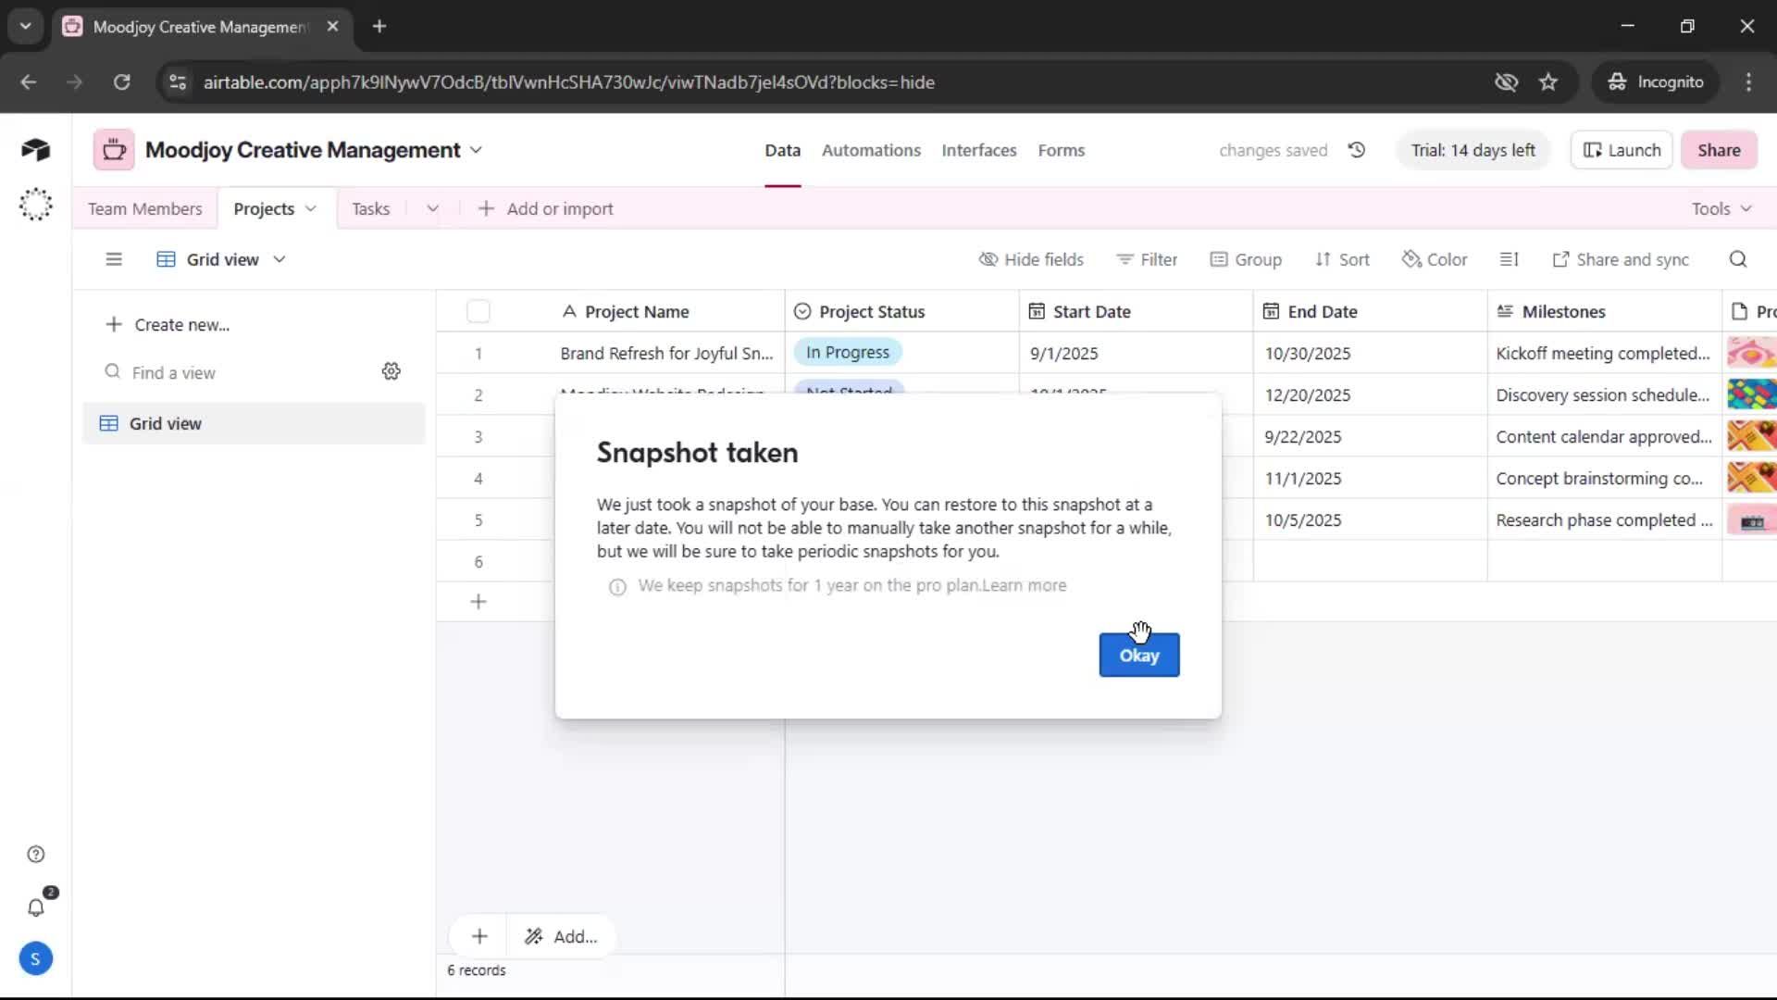1777x1000 pixels.
Task: Expand the Tools dropdown
Action: click(x=1721, y=208)
